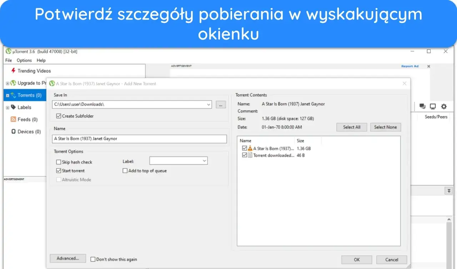Image resolution: width=457 pixels, height=269 pixels.
Task: Enable Skip hash check
Action: (x=59, y=162)
